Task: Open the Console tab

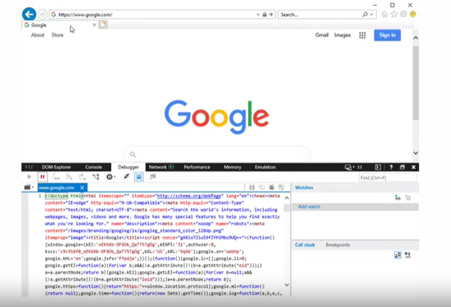Action: click(x=93, y=167)
